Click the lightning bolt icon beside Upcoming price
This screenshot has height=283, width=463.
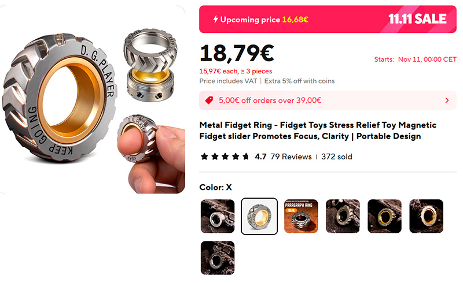point(215,20)
